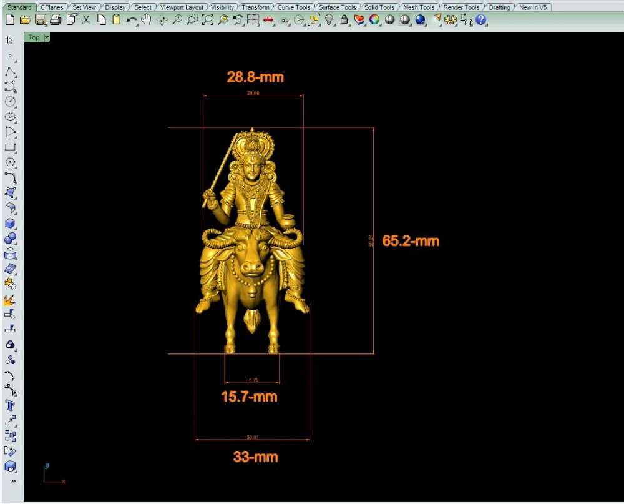
Task: Click the Print icon
Action: point(56,19)
